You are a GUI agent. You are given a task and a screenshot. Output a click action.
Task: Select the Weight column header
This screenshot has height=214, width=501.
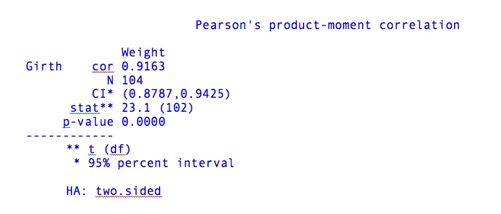(143, 53)
